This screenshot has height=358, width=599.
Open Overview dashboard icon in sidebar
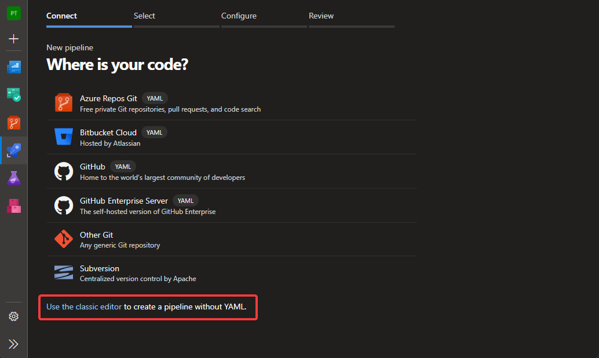click(x=14, y=67)
